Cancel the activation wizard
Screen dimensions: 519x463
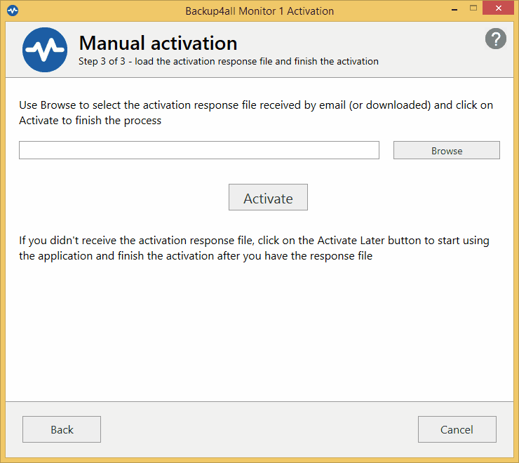(457, 429)
